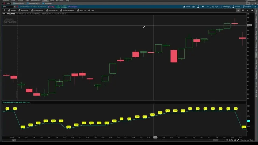Open the Live News sidebar panel

256,93
